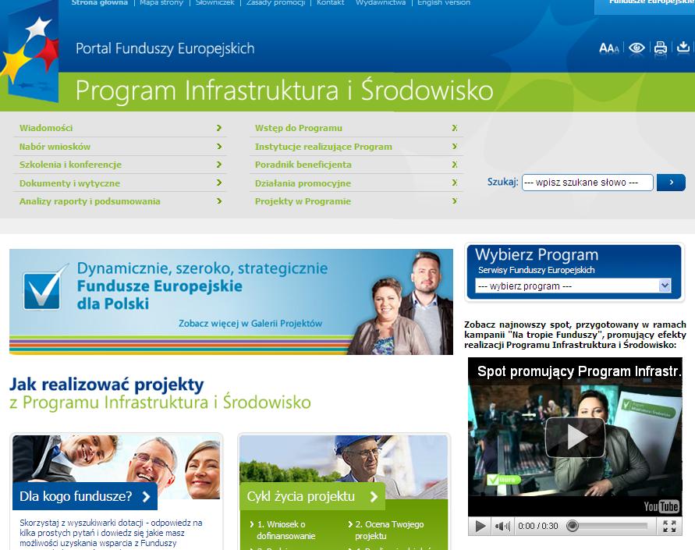695x550 pixels.
Task: Toggle fullscreen on the video player
Action: click(669, 526)
